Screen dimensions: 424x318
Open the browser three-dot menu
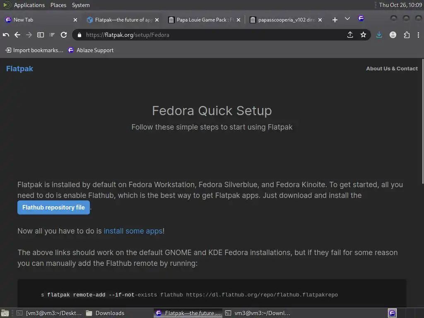pyautogui.click(x=418, y=35)
